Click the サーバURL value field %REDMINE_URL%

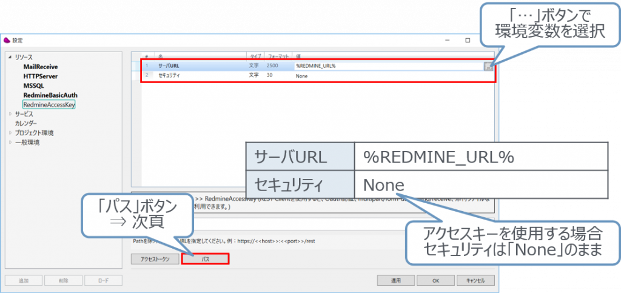pyautogui.click(x=388, y=66)
